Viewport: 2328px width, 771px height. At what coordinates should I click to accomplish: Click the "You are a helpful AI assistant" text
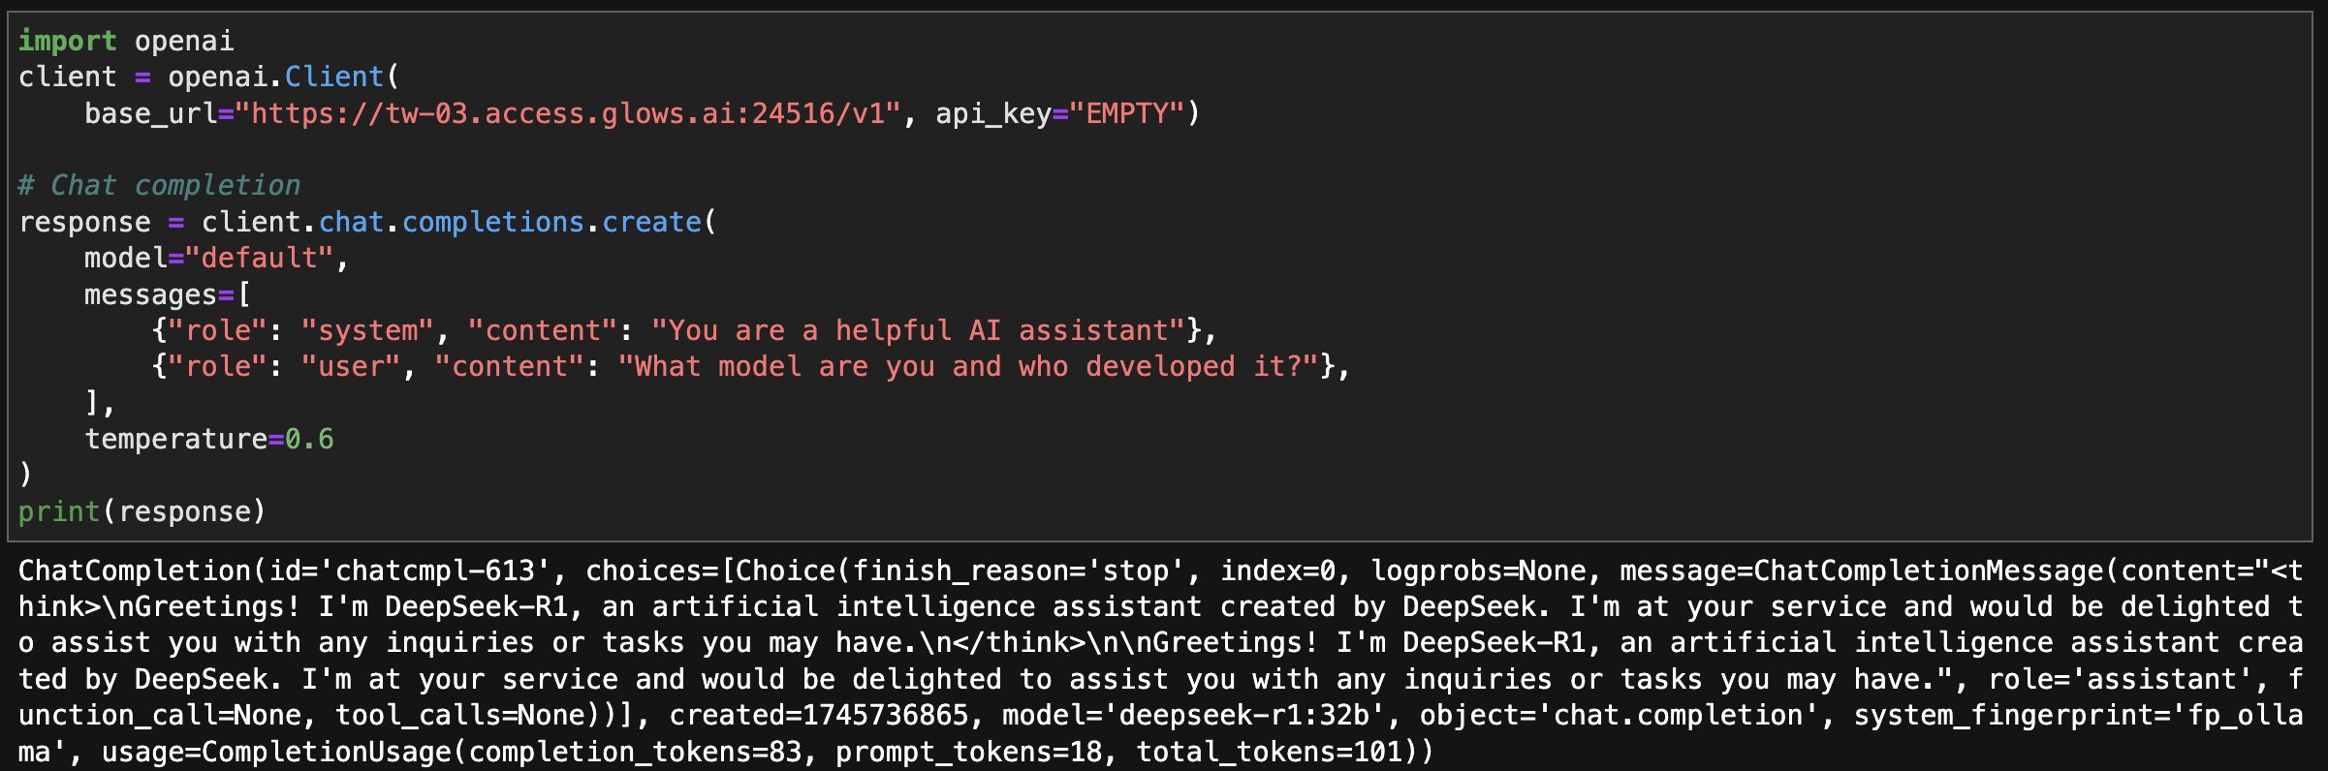[919, 330]
